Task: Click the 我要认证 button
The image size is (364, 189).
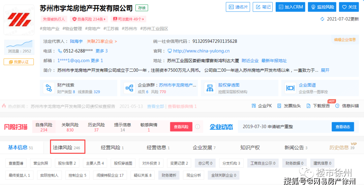Action: click(x=19, y=62)
